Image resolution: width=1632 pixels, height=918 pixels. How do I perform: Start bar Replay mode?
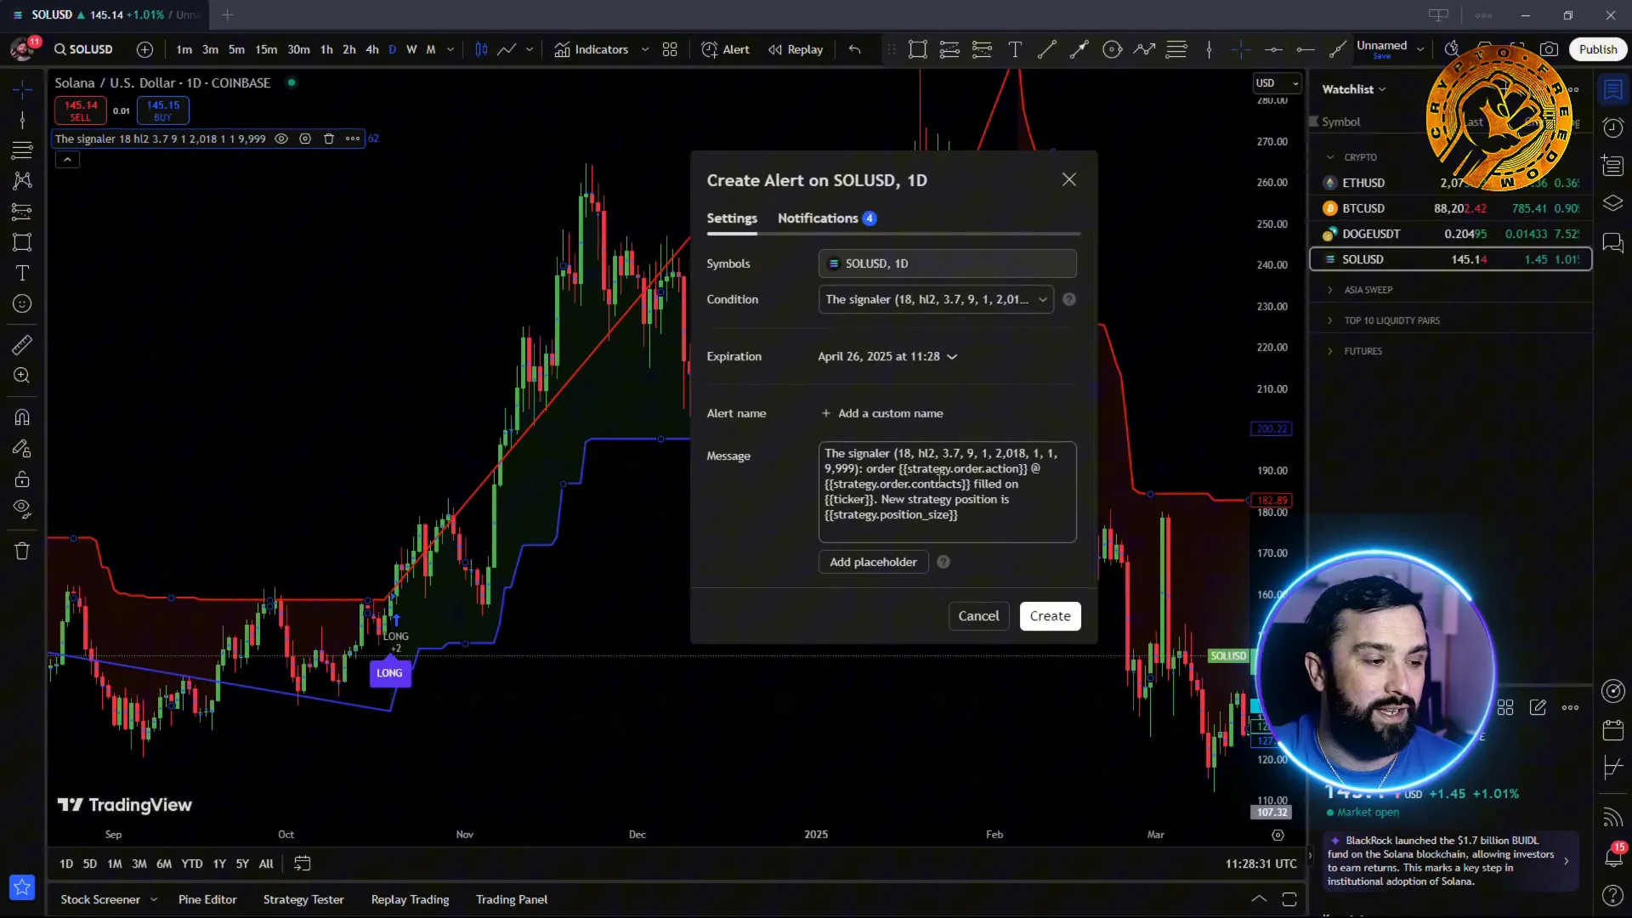pyautogui.click(x=796, y=49)
